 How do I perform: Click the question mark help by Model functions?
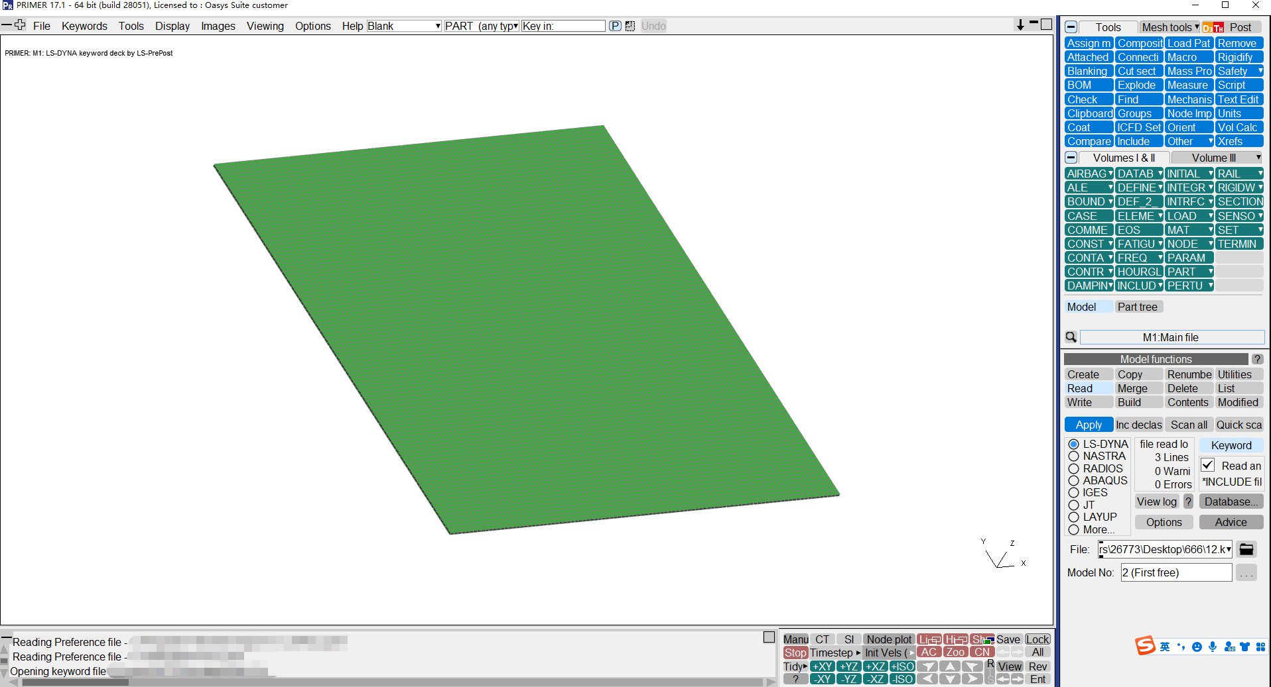1257,359
